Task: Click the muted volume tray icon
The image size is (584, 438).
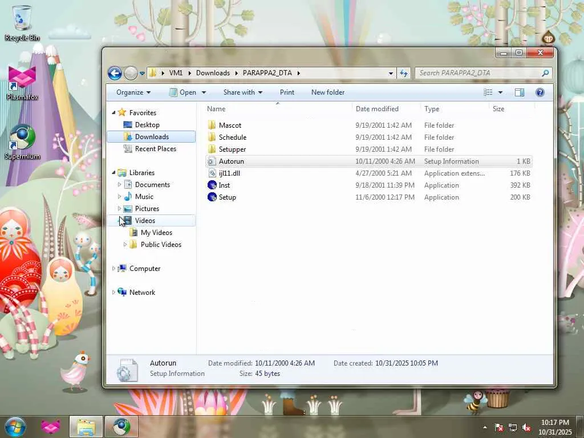Action: pyautogui.click(x=526, y=428)
